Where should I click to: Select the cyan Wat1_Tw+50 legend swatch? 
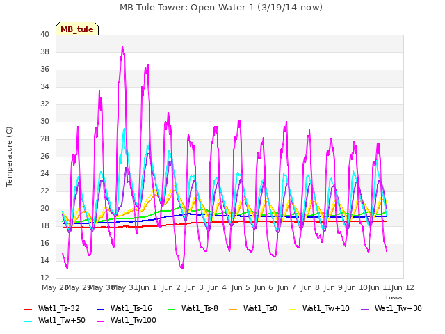pyautogui.click(x=28, y=321)
